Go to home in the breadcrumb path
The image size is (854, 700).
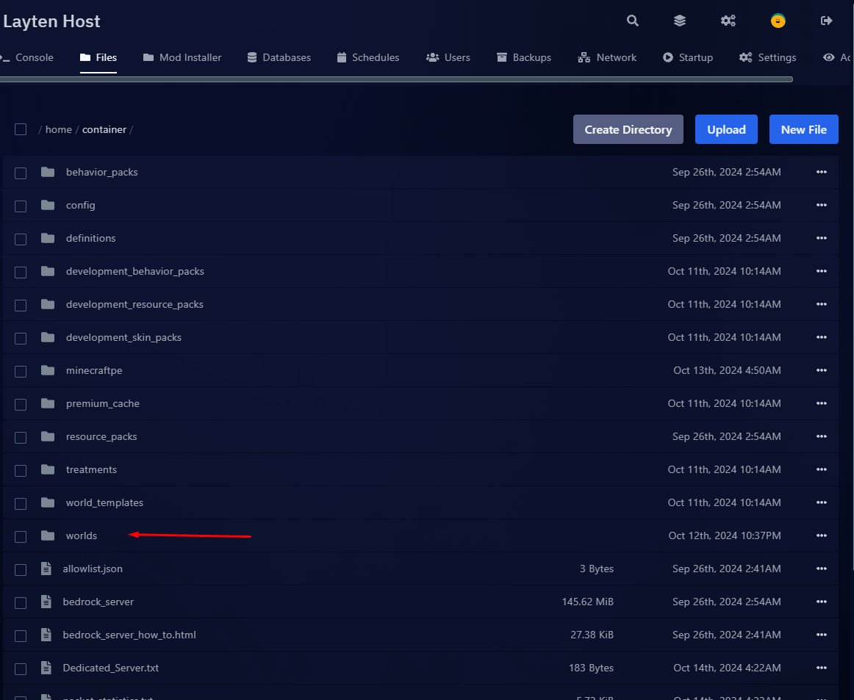point(59,129)
